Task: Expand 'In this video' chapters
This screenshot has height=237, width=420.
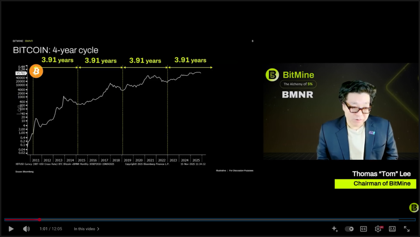Action: pyautogui.click(x=87, y=229)
